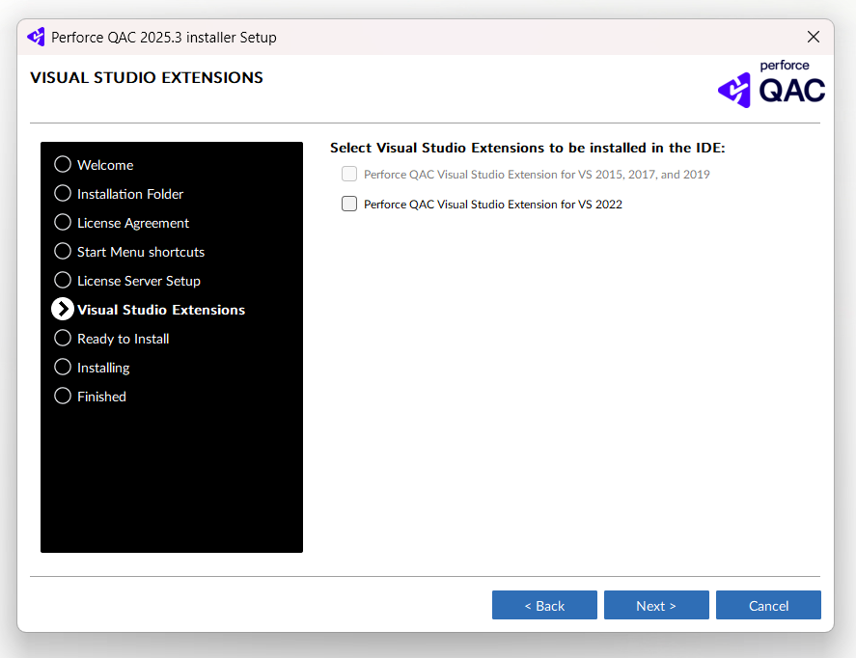Click the Welcome step circle indicator

[x=63, y=164]
